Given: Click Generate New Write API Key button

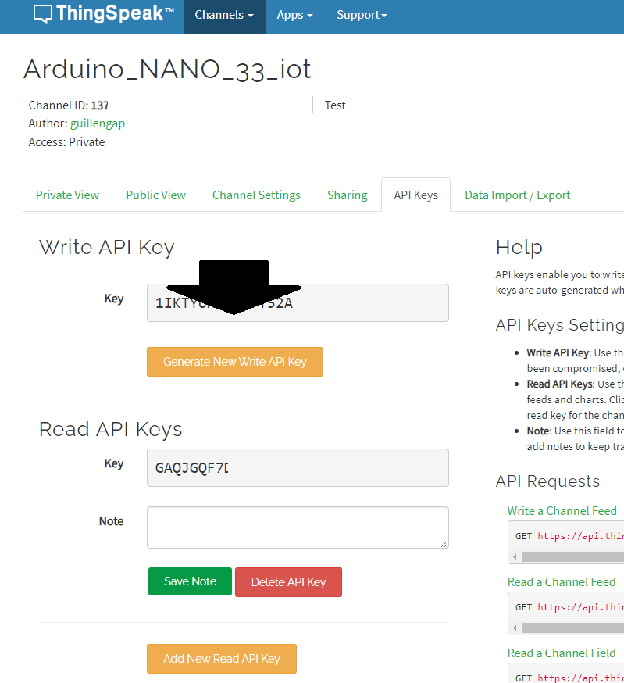Looking at the screenshot, I should pos(235,362).
